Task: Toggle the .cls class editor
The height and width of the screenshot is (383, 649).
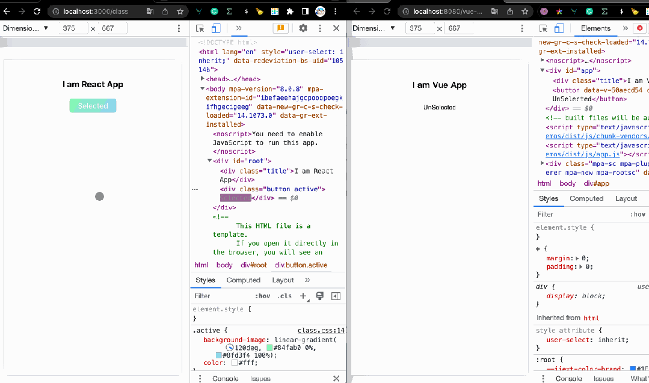Action: 285,296
